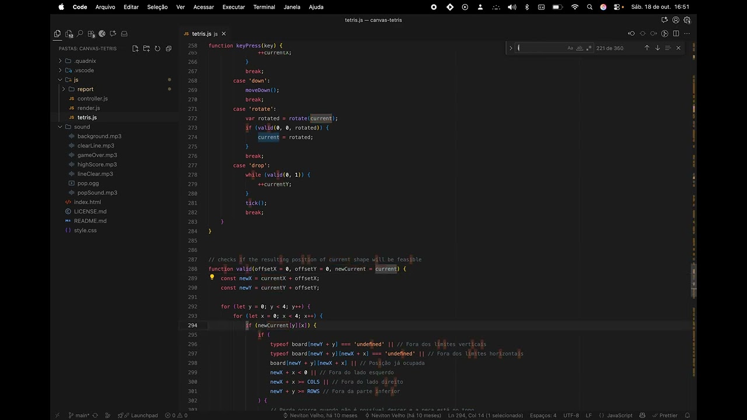Toggle Match Whole Word in find widget

tap(580, 48)
